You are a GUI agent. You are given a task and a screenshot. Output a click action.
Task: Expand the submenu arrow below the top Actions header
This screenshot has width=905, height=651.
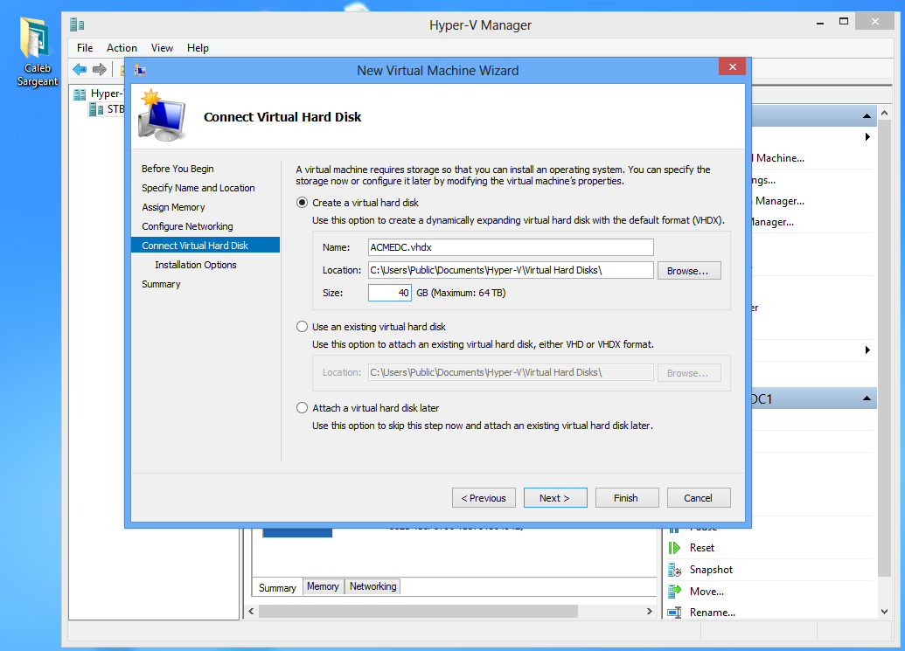[867, 136]
